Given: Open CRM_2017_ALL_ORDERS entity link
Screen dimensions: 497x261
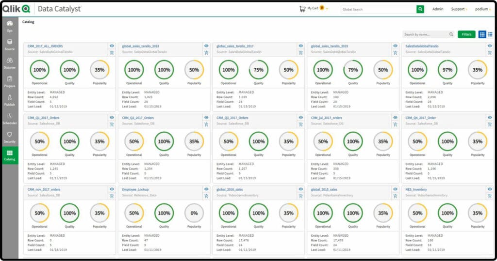Looking at the screenshot, I should click(x=45, y=46).
